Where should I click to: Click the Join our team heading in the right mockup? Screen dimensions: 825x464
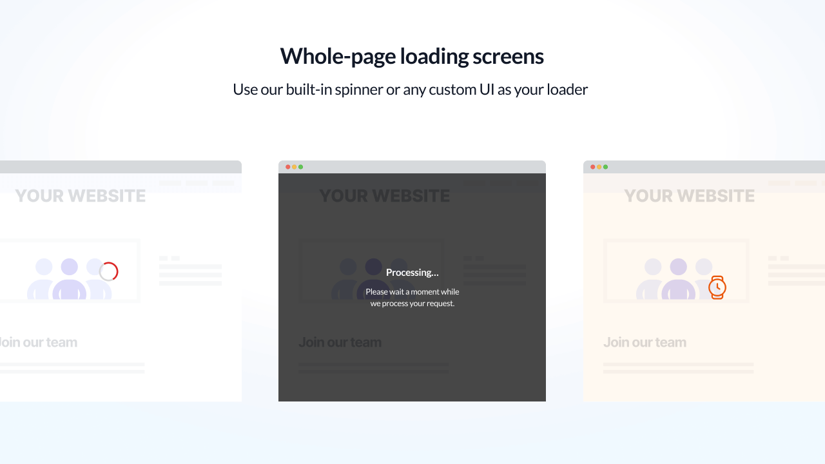(645, 342)
